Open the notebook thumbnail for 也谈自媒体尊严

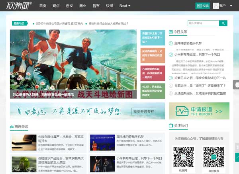pyautogui.click(x=24, y=143)
